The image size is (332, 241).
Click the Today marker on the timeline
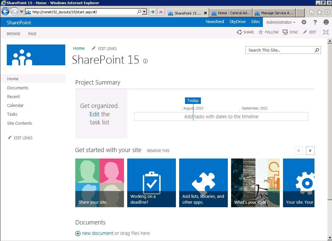point(193,100)
